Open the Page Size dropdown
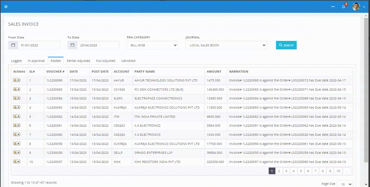The height and width of the screenshot is (187, 370). pyautogui.click(x=345, y=184)
